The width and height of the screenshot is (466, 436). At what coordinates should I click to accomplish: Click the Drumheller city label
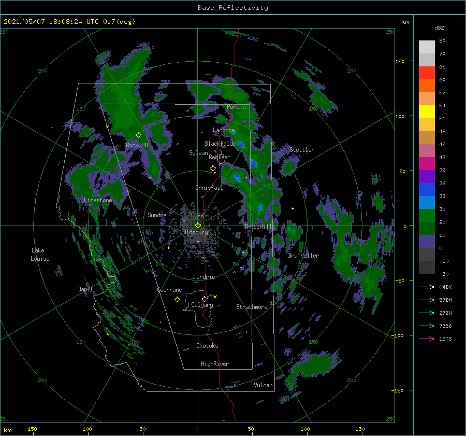(x=303, y=256)
